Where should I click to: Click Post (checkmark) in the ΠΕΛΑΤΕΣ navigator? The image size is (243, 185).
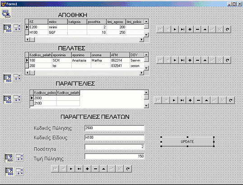[x=212, y=60]
